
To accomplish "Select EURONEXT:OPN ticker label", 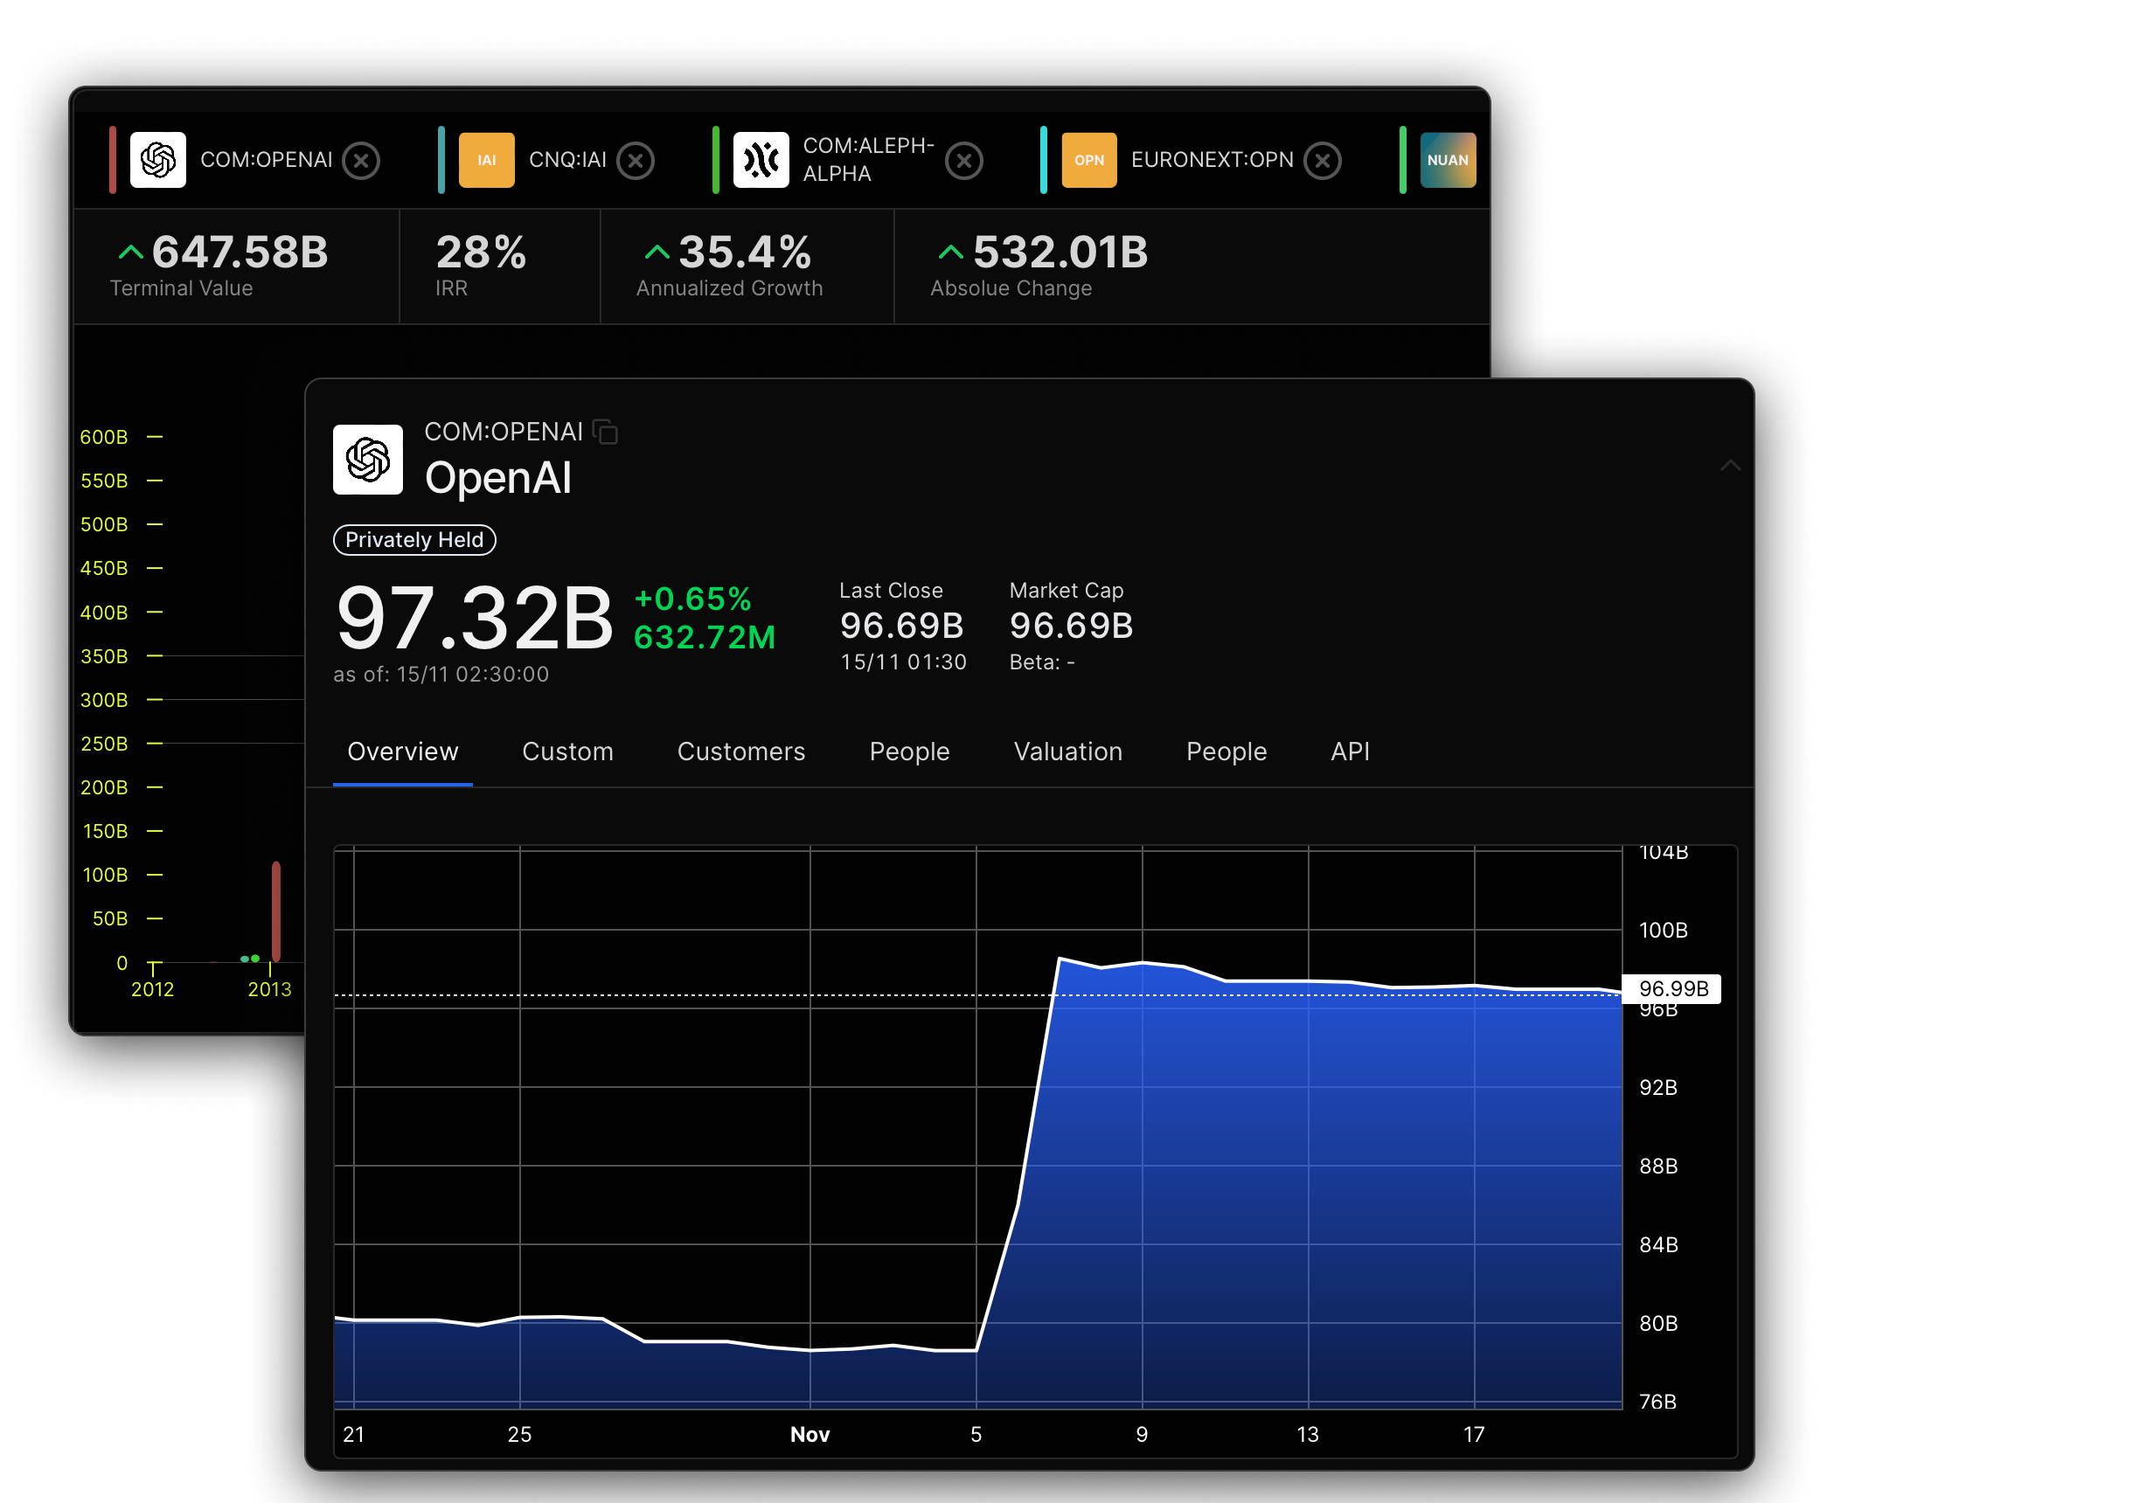I will pyautogui.click(x=1212, y=160).
